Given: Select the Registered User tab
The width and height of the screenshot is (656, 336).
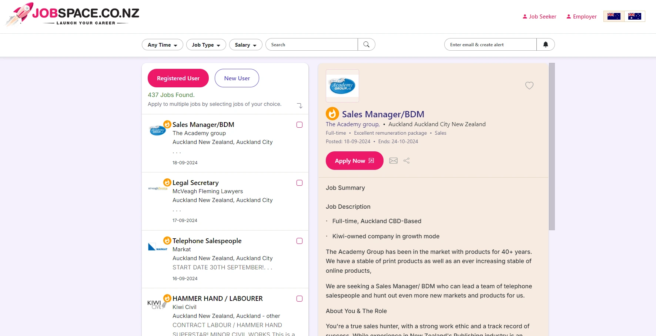Looking at the screenshot, I should click(x=178, y=78).
